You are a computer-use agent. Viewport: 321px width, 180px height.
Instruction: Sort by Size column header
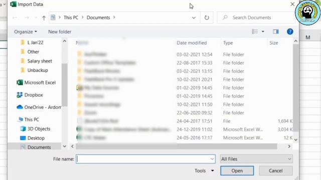(x=274, y=43)
